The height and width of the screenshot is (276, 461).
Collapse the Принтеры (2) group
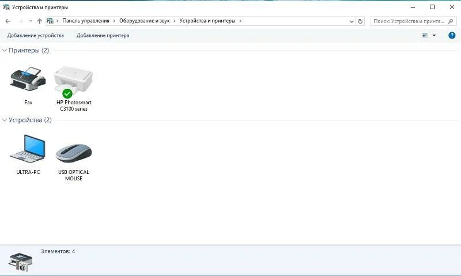pyautogui.click(x=5, y=50)
